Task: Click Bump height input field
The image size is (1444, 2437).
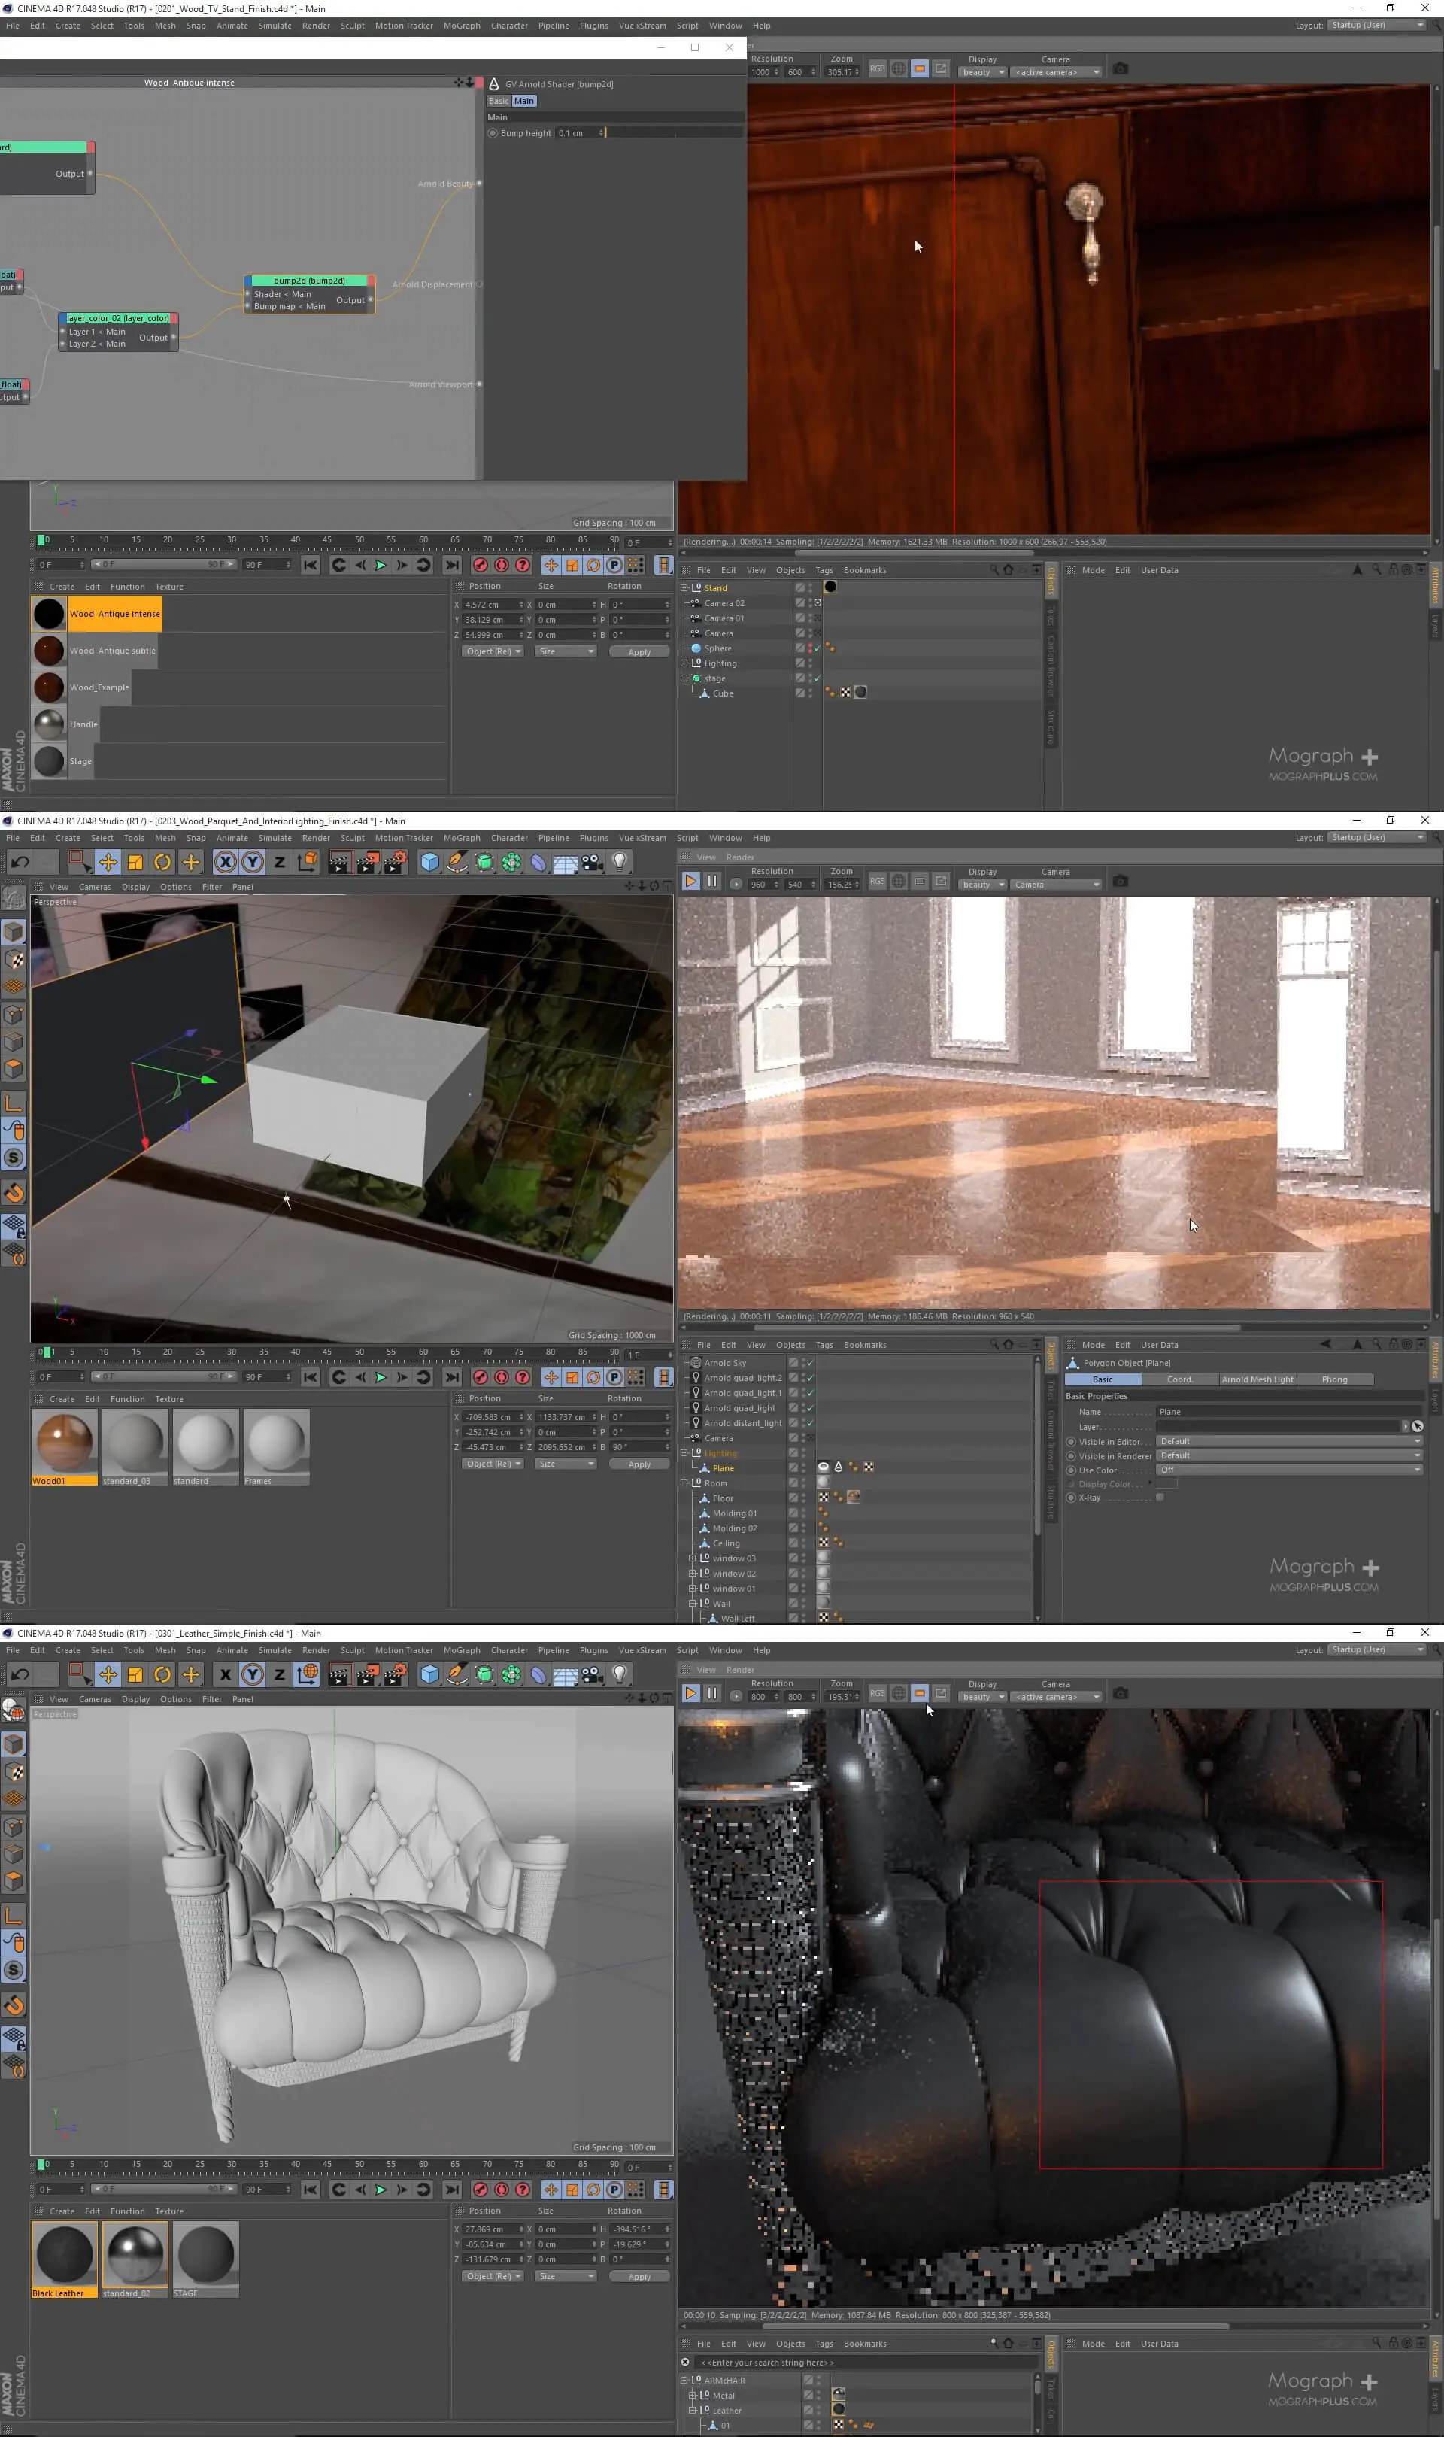Action: point(581,133)
